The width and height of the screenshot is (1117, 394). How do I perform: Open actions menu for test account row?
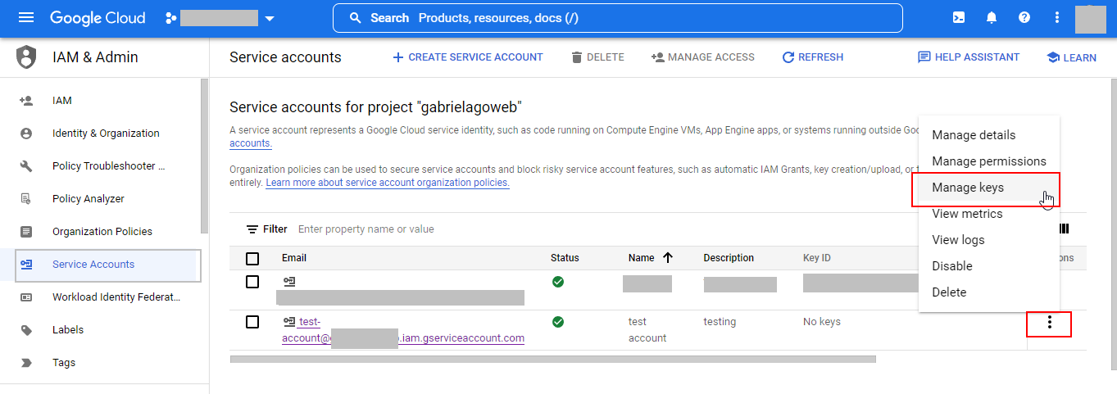[1049, 324]
